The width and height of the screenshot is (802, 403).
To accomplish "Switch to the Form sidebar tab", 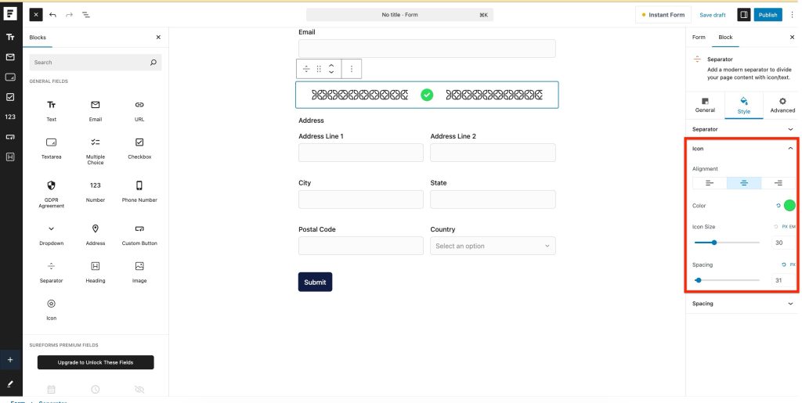I will 699,37.
